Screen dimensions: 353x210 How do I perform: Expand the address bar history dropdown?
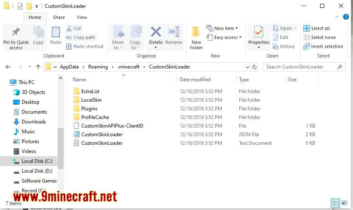(247, 67)
